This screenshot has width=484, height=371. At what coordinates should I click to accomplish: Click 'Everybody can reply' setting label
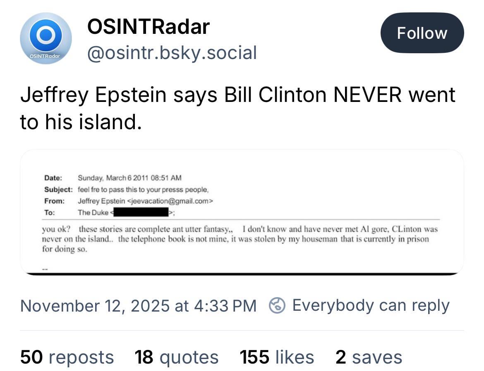click(x=371, y=305)
